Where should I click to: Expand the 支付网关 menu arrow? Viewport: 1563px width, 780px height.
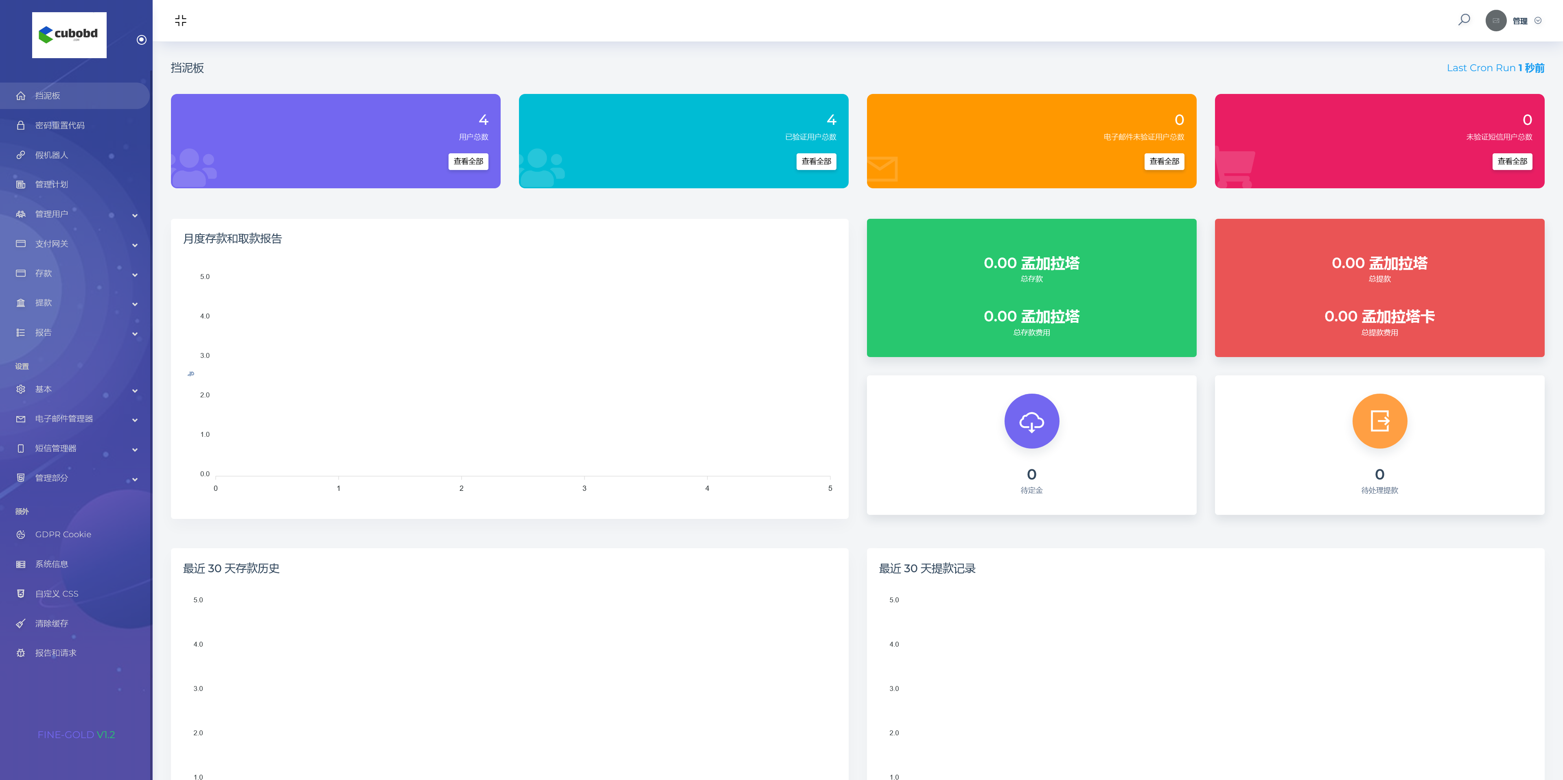135,245
